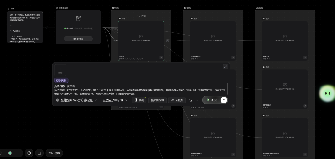Edit the 智能手机 prop card
Viewport: 335px width, 159px height.
coord(305,57)
